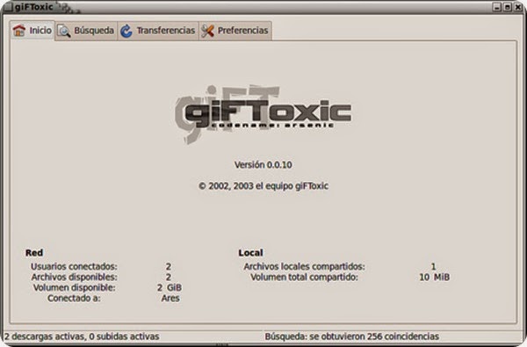527x347 pixels.
Task: Click '© 2002, 2003 el equipo giFToxic' text
Action: click(263, 186)
